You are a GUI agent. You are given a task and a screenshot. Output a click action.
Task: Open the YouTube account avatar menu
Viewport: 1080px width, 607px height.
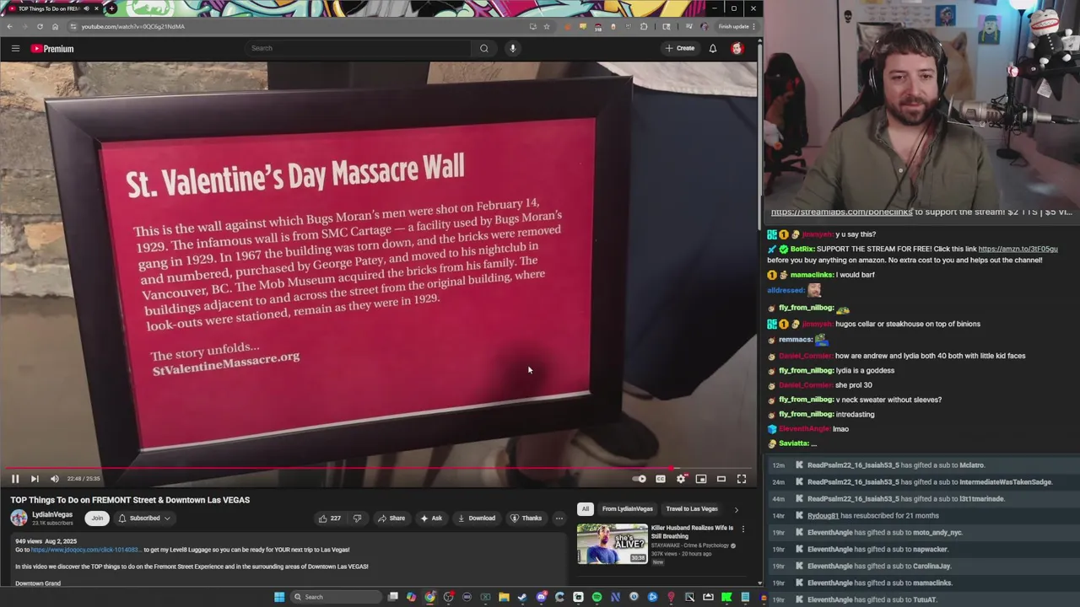point(737,48)
